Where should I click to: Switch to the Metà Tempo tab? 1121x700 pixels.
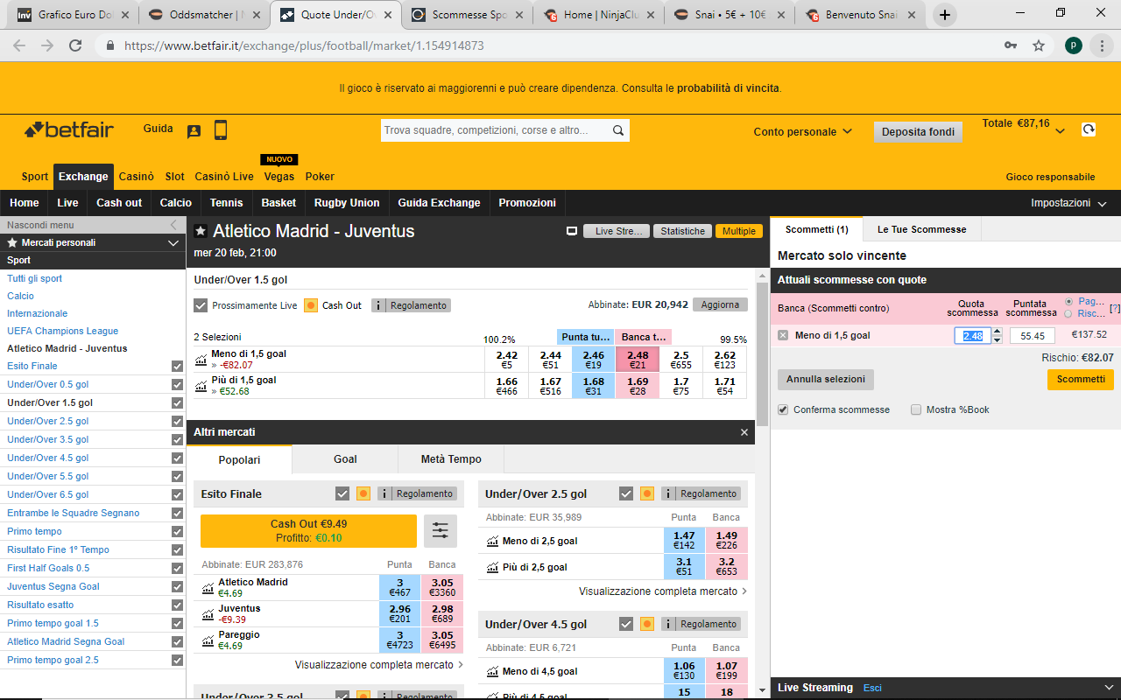pyautogui.click(x=451, y=458)
